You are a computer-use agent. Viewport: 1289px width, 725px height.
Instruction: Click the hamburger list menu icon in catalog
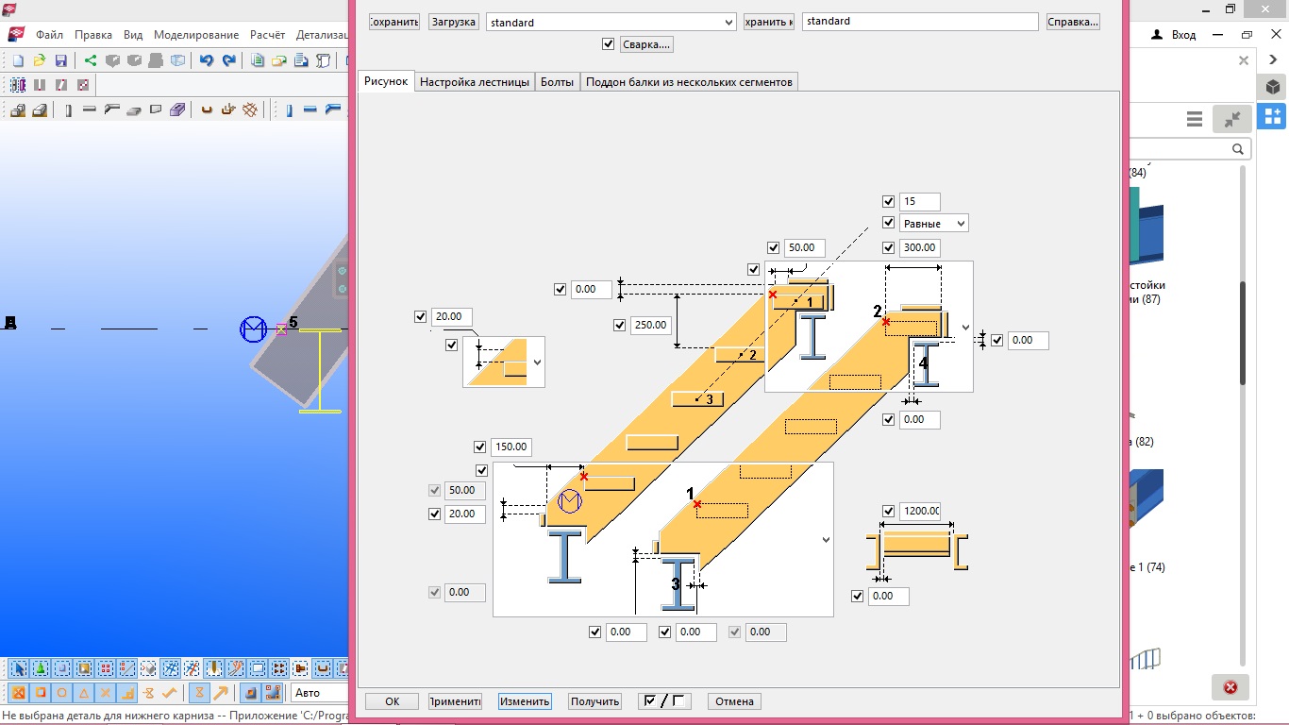[x=1195, y=119]
